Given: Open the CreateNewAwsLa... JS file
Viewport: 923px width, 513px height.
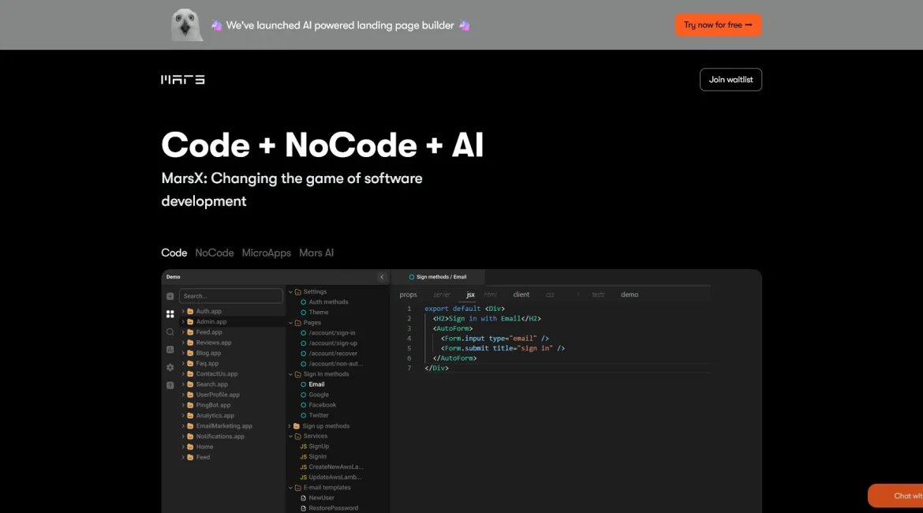Looking at the screenshot, I should pyautogui.click(x=331, y=466).
